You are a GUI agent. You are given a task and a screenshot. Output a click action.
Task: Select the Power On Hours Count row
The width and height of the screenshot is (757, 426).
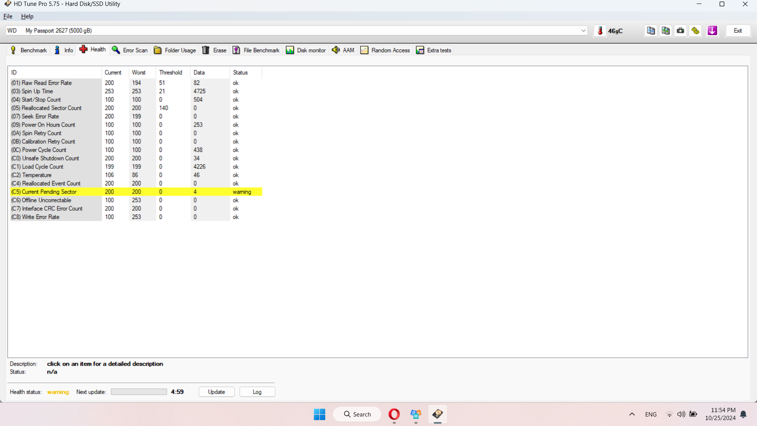(136, 125)
